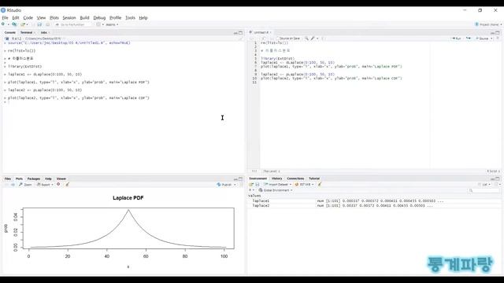Toggle the Source on Save checkbox
This screenshot has height=283, width=504.
click(278, 39)
